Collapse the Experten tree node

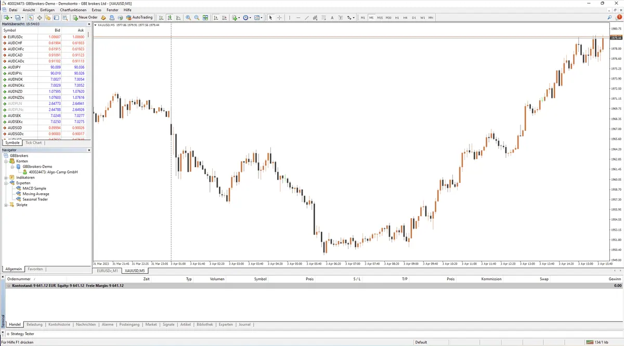point(6,183)
